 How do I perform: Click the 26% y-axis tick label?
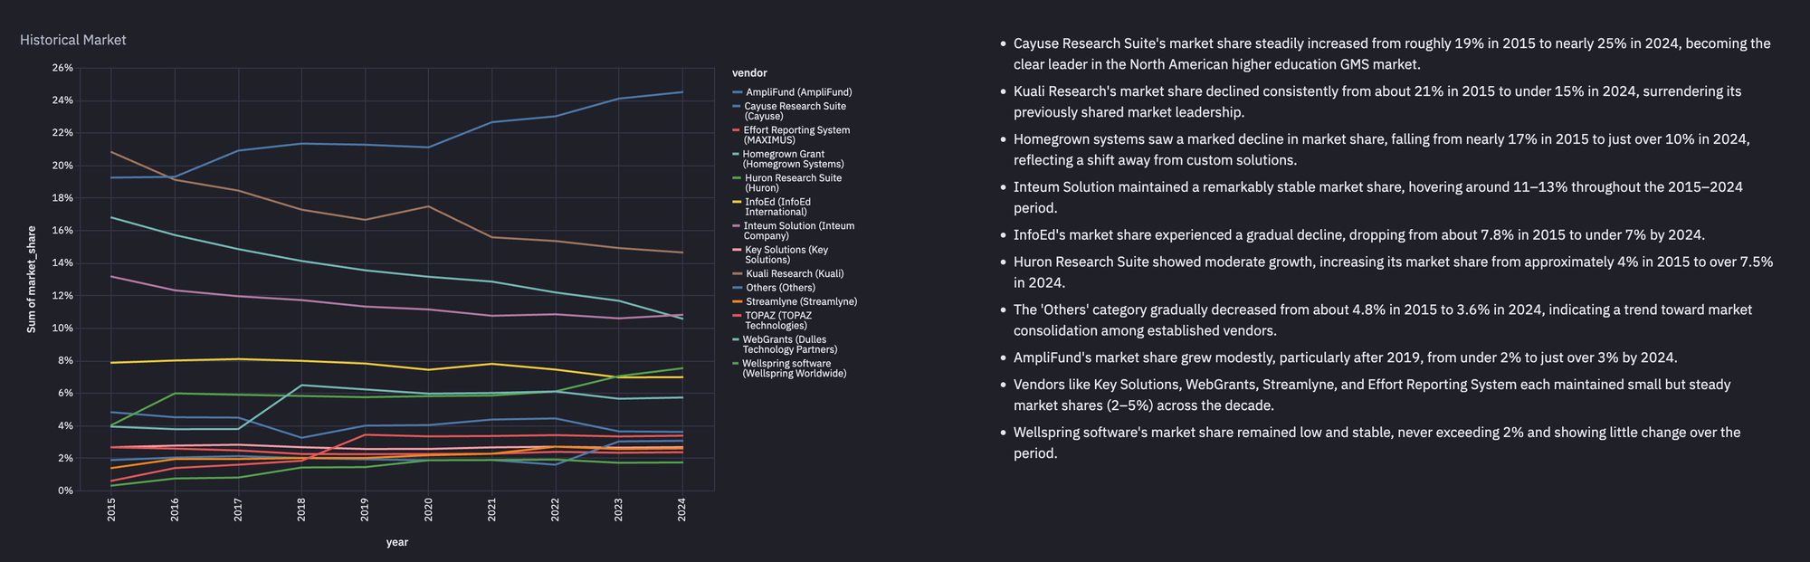coord(62,68)
